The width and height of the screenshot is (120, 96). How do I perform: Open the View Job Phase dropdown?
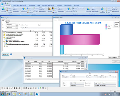click(39, 25)
